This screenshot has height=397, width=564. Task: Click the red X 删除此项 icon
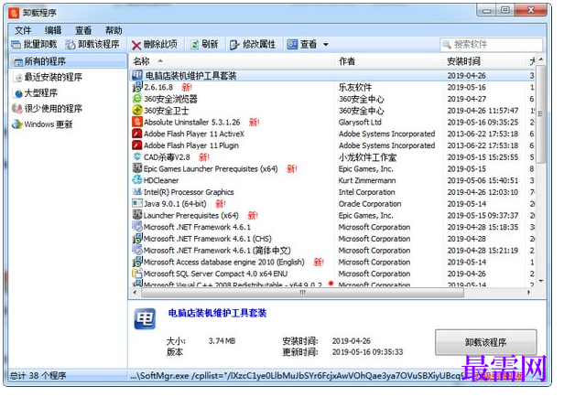coord(136,45)
